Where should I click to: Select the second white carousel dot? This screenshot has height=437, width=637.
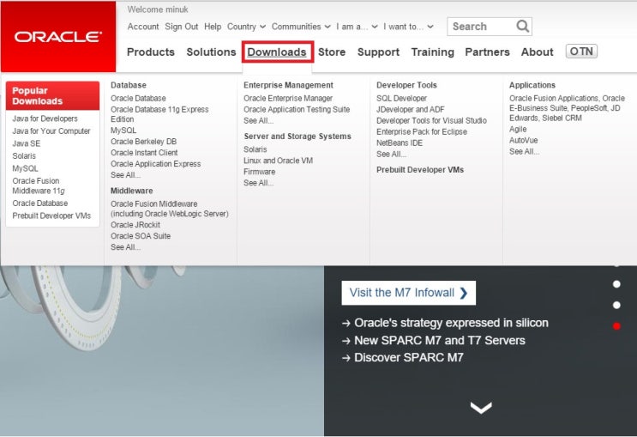pos(616,283)
